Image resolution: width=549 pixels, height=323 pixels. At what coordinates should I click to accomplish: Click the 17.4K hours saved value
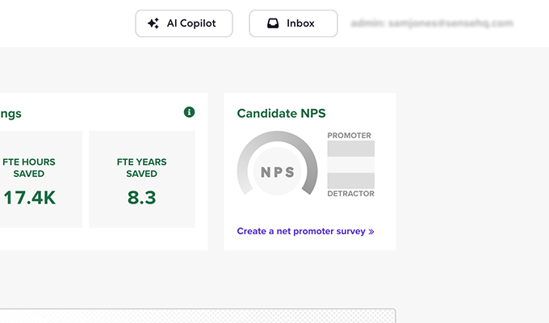pos(29,198)
